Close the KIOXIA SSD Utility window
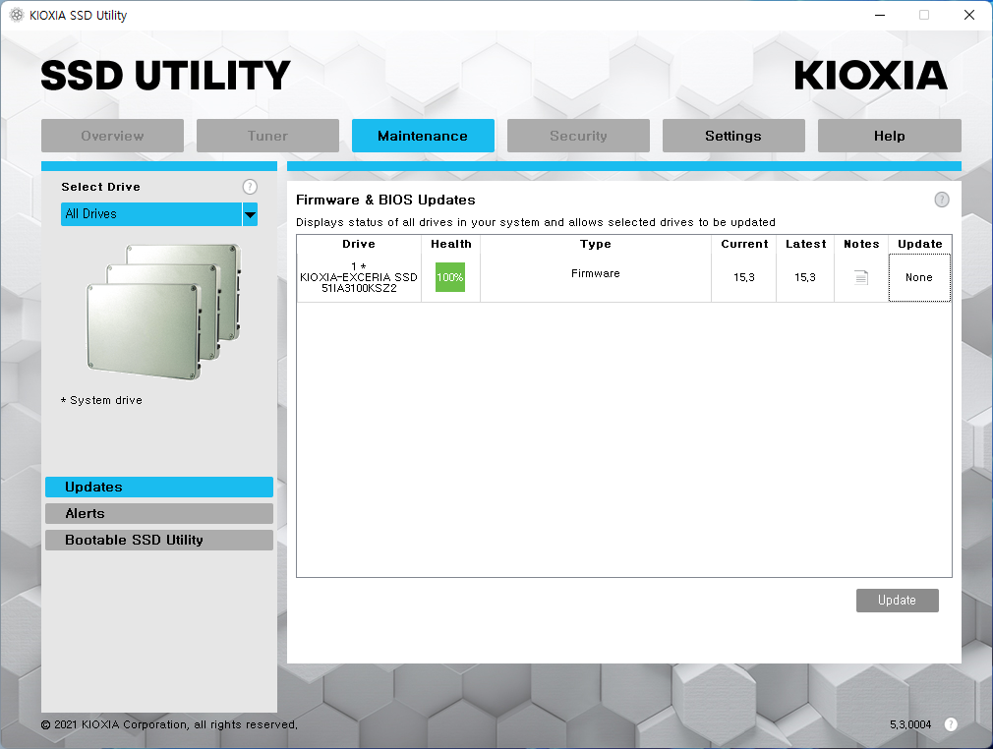Screen dimensions: 993x749 pos(969,15)
